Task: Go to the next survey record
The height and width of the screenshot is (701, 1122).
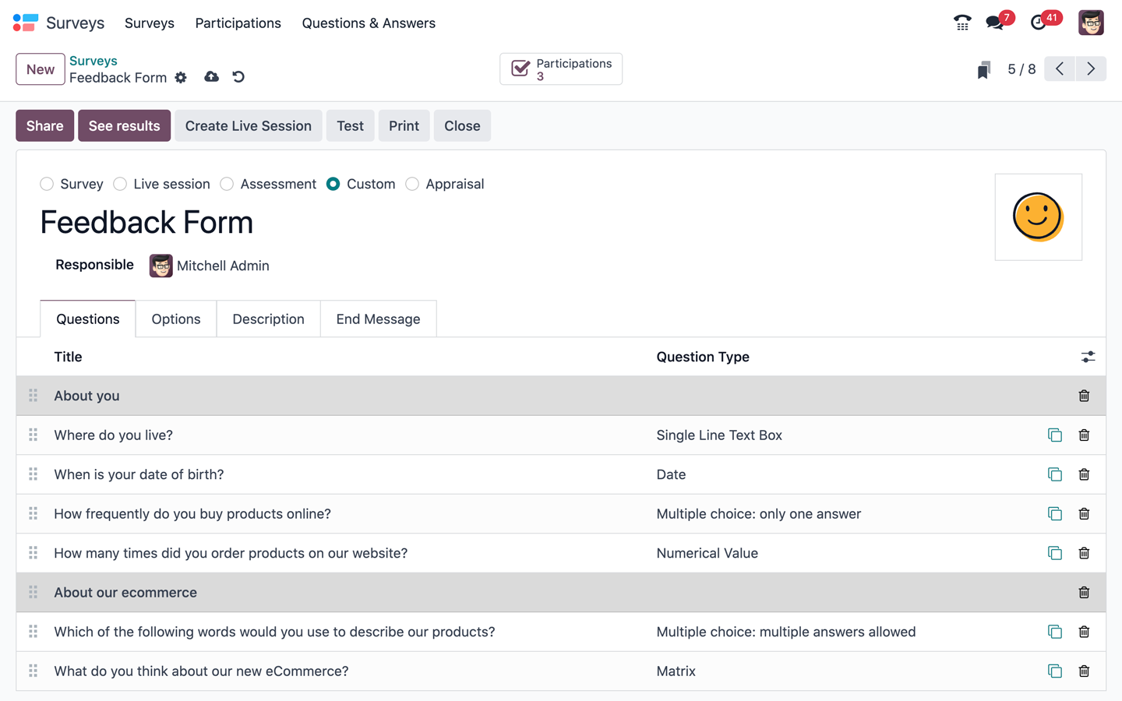Action: pos(1091,69)
